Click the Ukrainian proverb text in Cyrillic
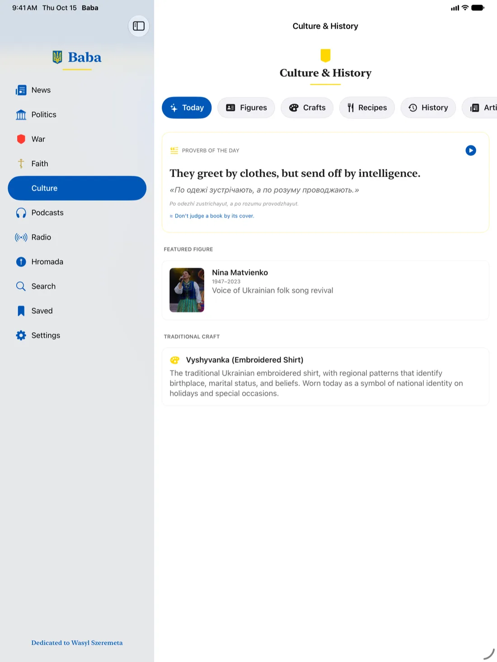The width and height of the screenshot is (497, 662). [264, 190]
